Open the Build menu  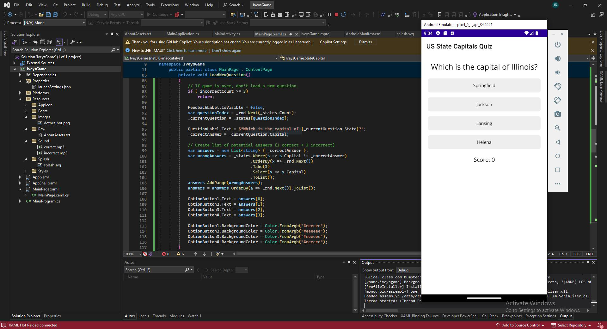click(86, 5)
